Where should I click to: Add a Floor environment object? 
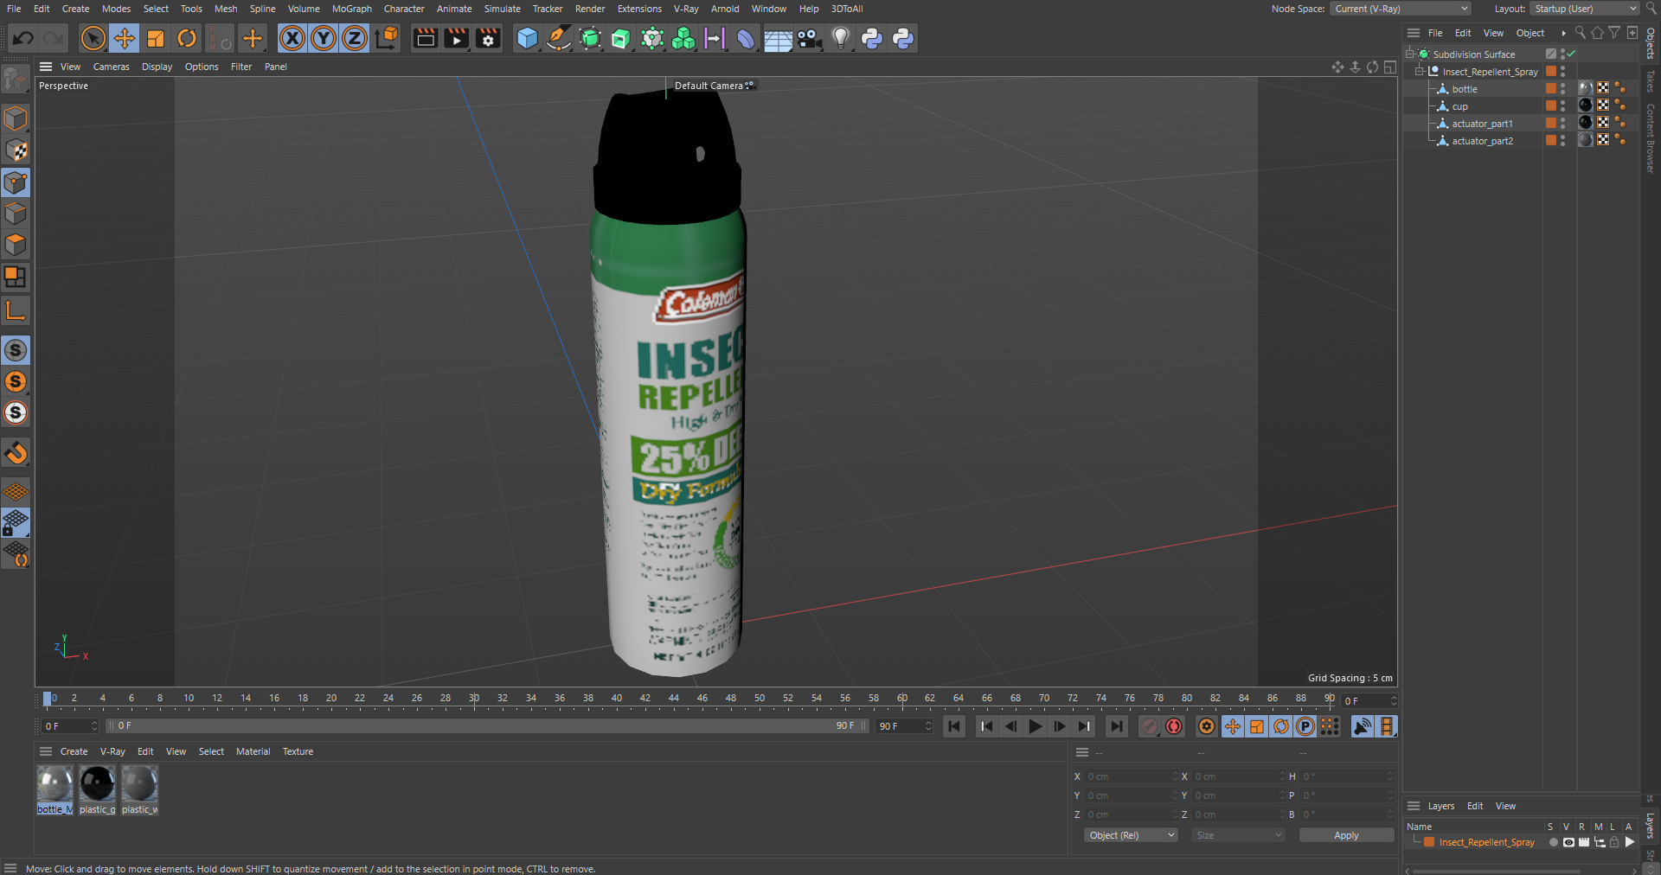tap(777, 38)
